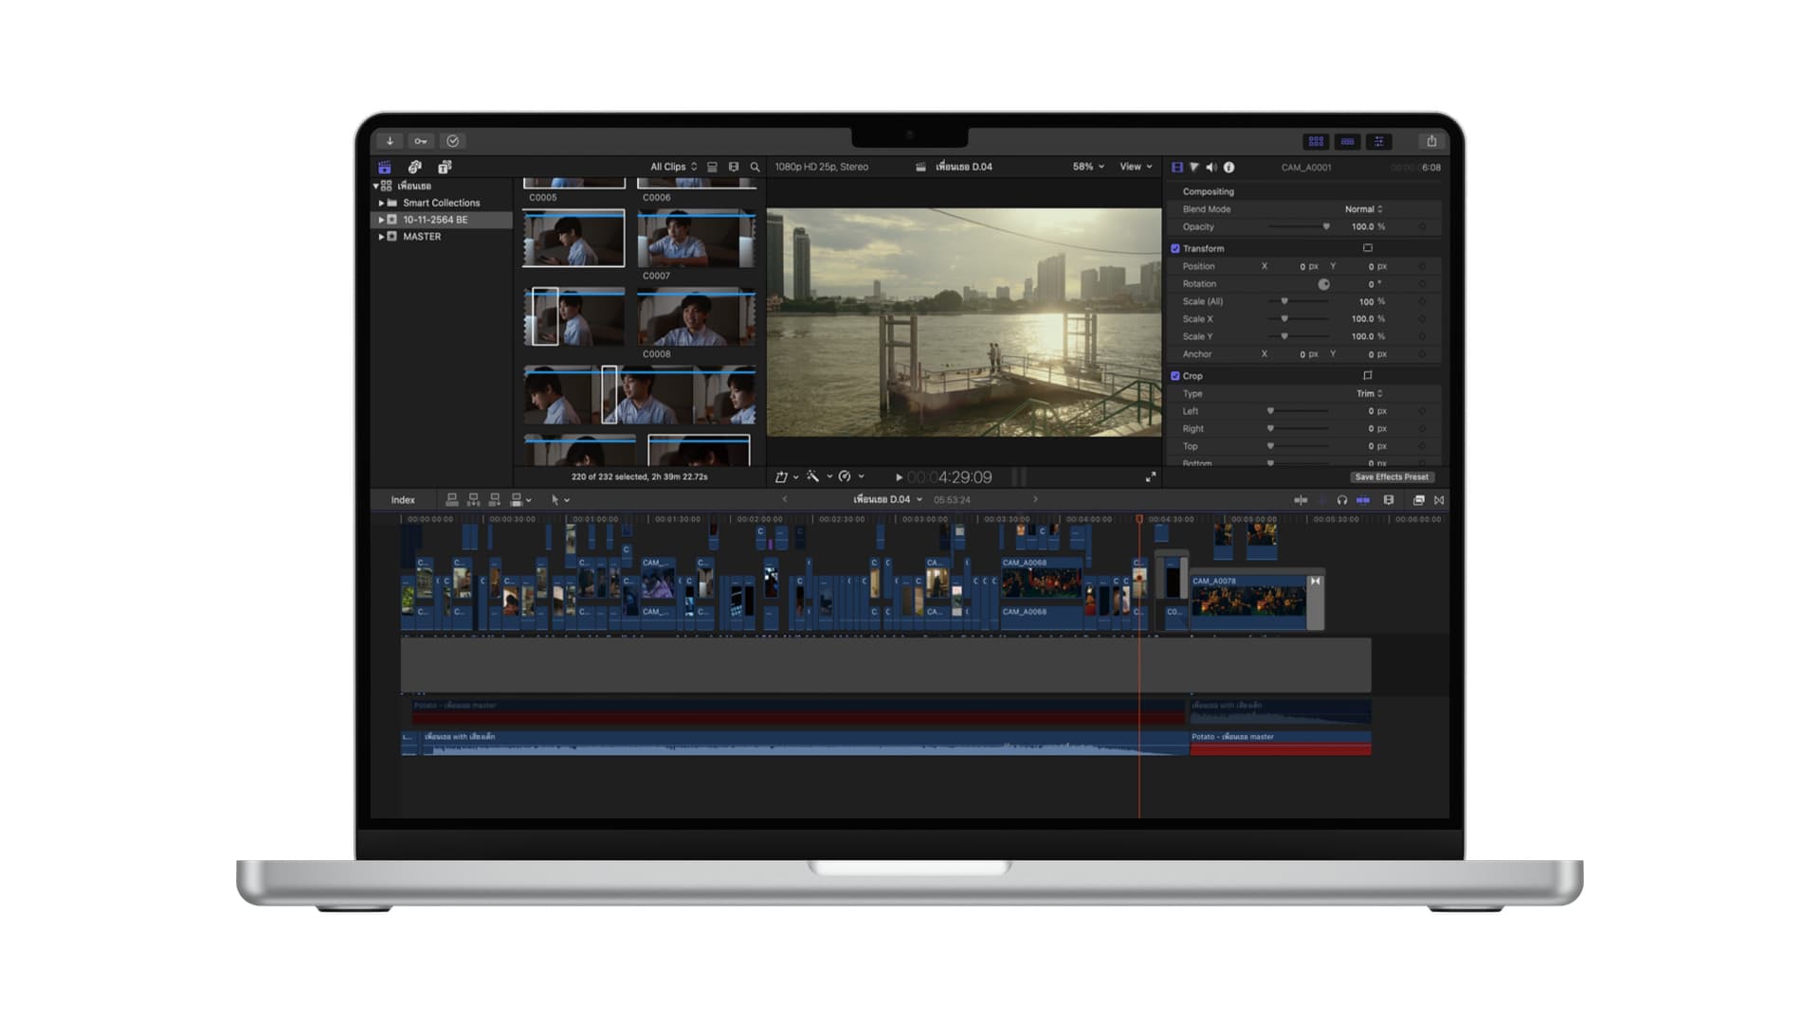
Task: Toggle audio skimming headphones icon
Action: click(1341, 500)
